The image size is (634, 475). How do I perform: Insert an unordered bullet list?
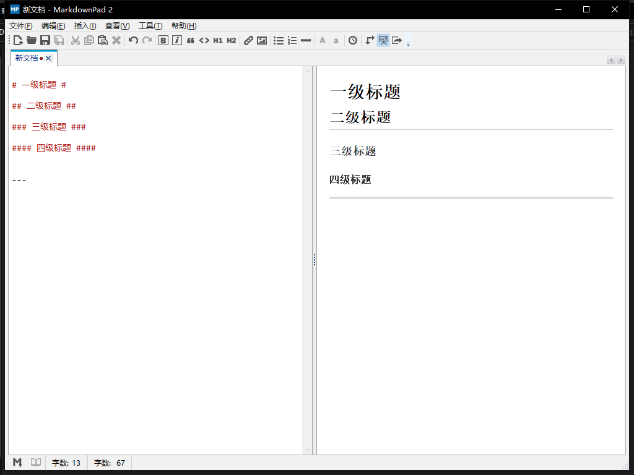pyautogui.click(x=279, y=41)
